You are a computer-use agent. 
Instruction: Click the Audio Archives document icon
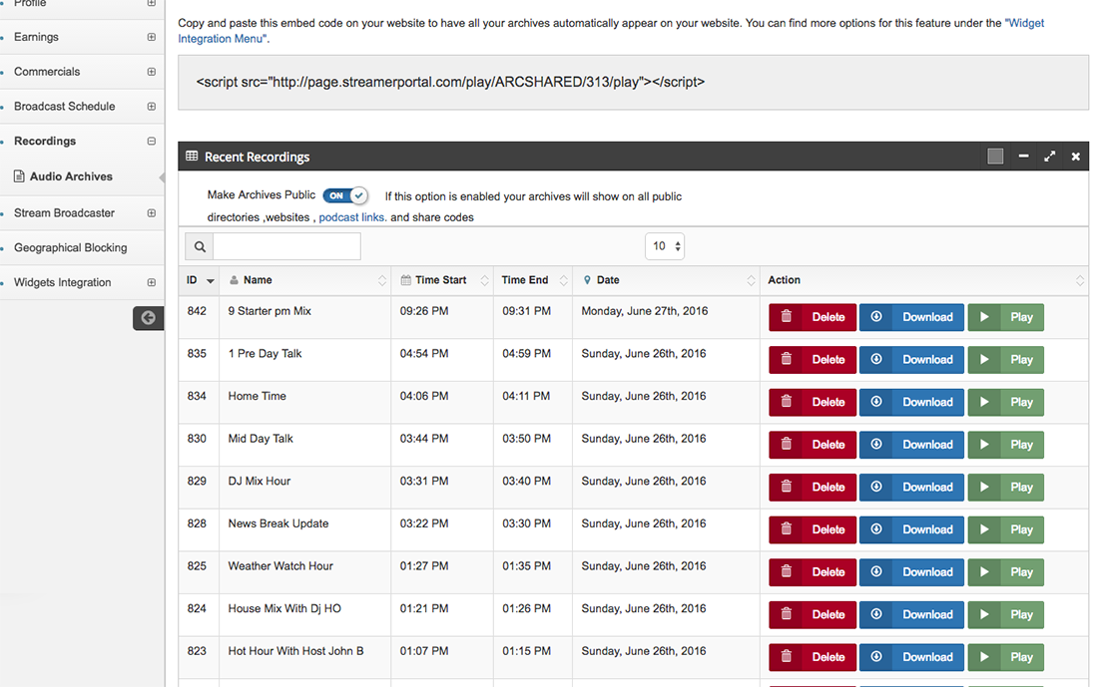pos(19,176)
